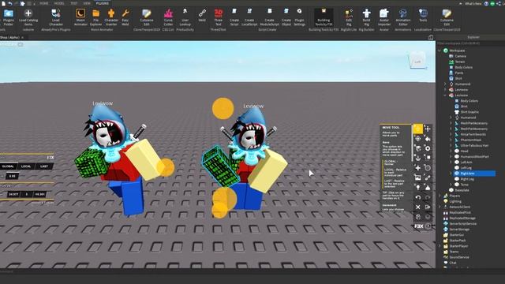Select the F3X Rotate tool

pyautogui.click(x=417, y=139)
